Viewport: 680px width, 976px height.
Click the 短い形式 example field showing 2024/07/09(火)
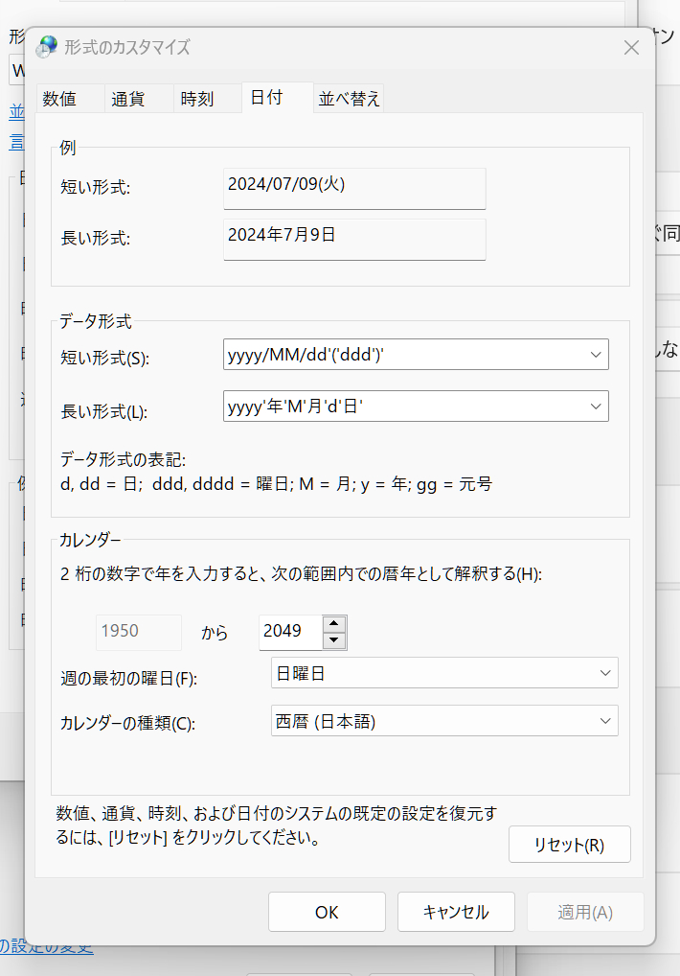[x=354, y=189]
